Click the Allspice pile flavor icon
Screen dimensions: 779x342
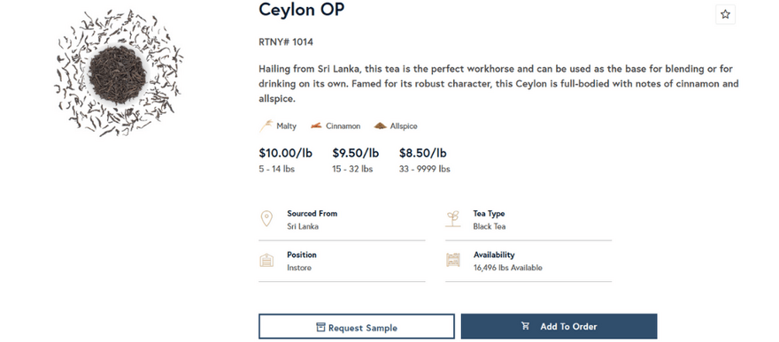coord(380,125)
